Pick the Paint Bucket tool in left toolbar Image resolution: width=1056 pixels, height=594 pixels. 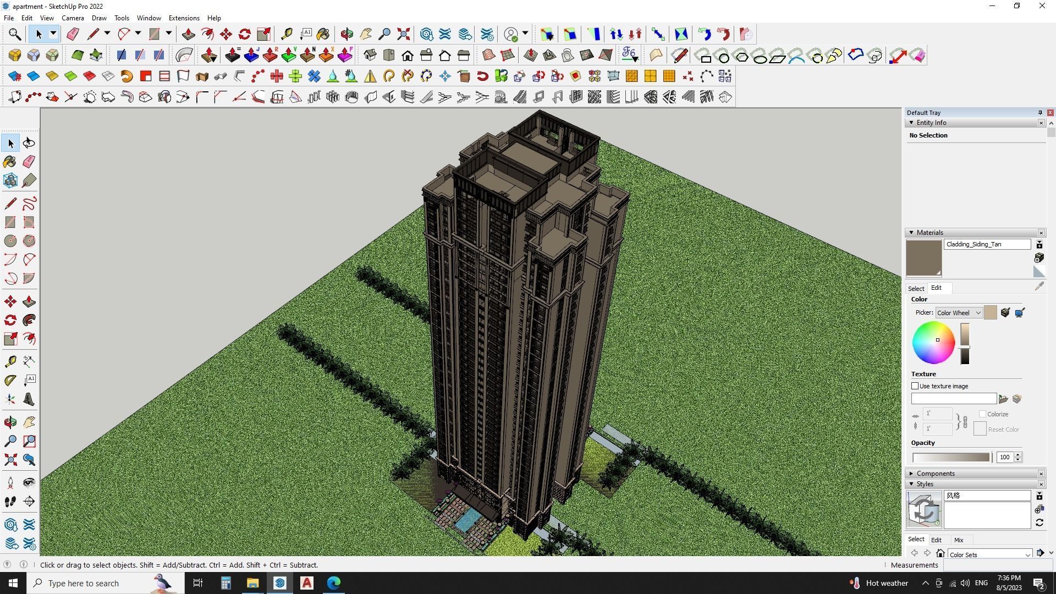(10, 162)
